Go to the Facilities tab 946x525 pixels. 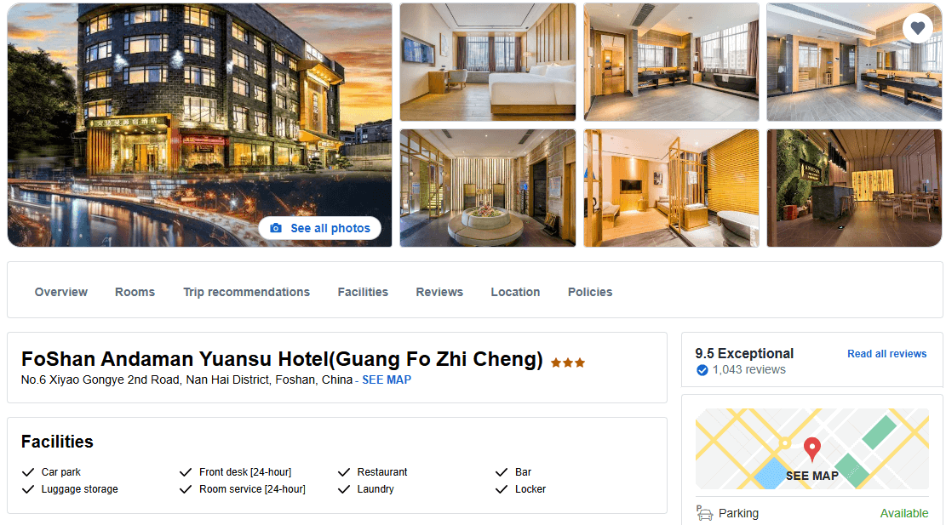[x=363, y=292]
